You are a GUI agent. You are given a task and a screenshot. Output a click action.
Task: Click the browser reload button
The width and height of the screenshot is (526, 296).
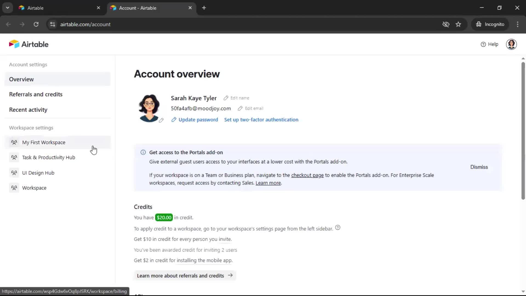coord(36,24)
